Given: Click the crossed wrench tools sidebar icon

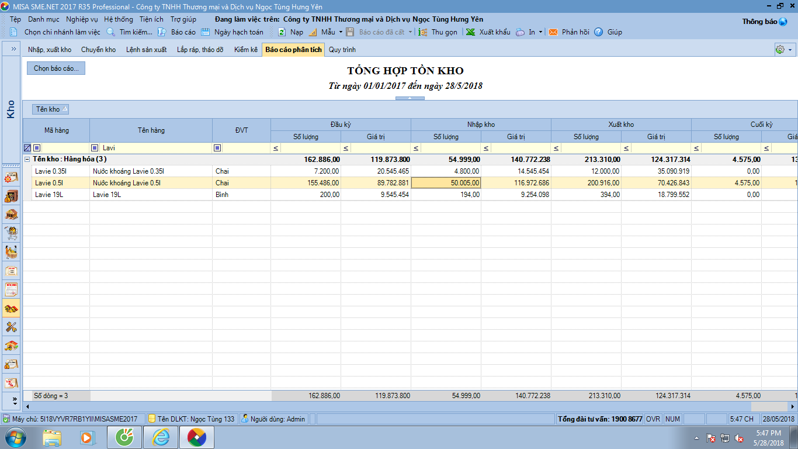Looking at the screenshot, I should [x=11, y=327].
